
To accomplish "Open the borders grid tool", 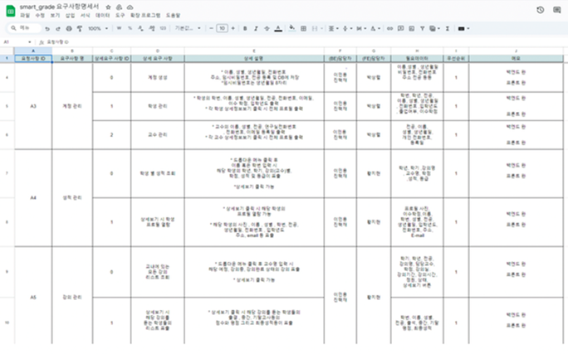I will (304, 28).
